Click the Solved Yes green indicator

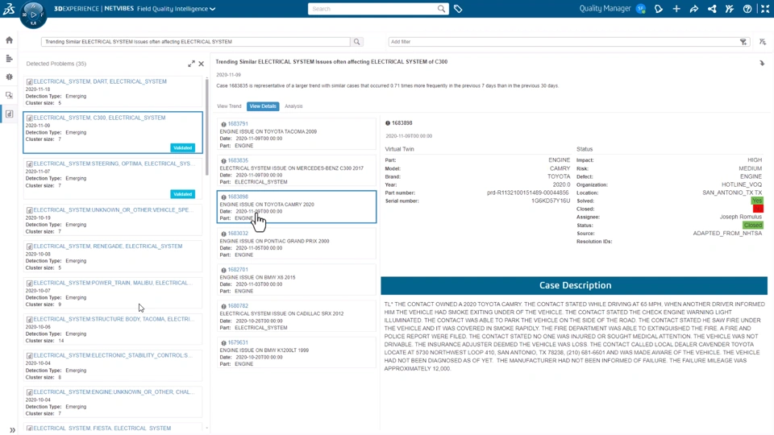pyautogui.click(x=757, y=201)
